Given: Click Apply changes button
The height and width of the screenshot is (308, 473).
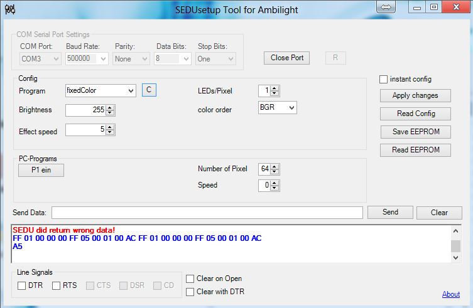Looking at the screenshot, I should (415, 95).
